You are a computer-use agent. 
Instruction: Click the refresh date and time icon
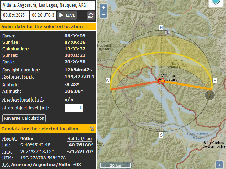point(90,15)
